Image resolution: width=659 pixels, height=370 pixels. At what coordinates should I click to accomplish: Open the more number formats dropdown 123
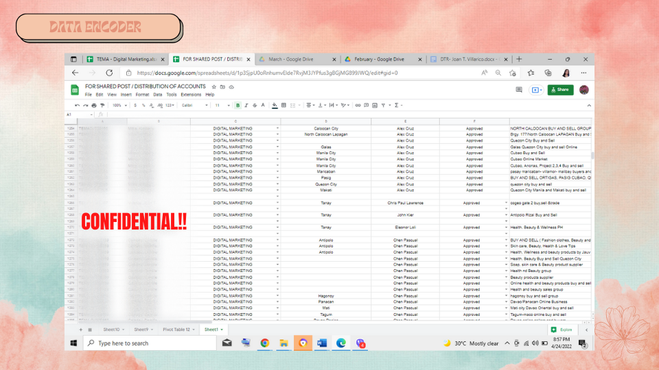click(170, 106)
